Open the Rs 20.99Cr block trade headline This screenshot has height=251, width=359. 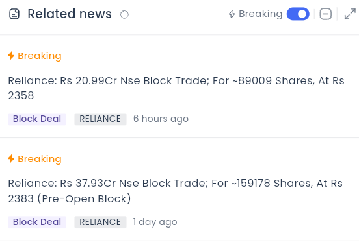[176, 88]
